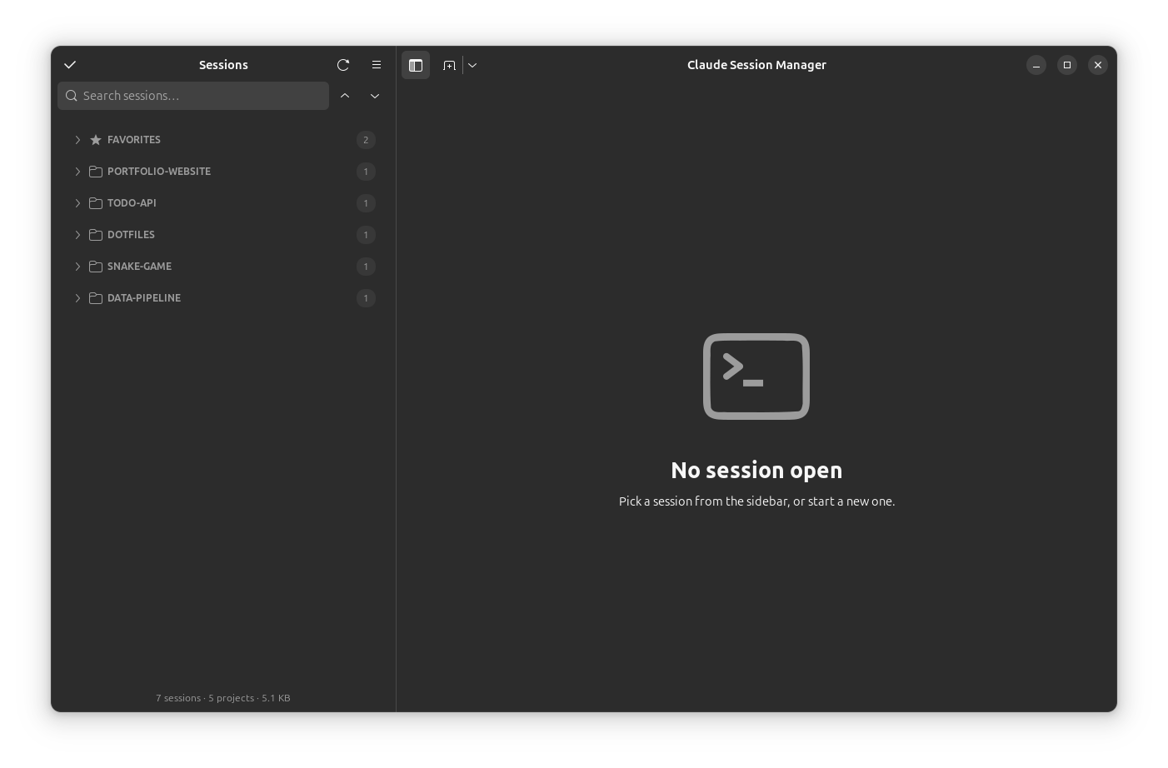Go to the previous search result
Image resolution: width=1168 pixels, height=768 pixels.
(345, 96)
